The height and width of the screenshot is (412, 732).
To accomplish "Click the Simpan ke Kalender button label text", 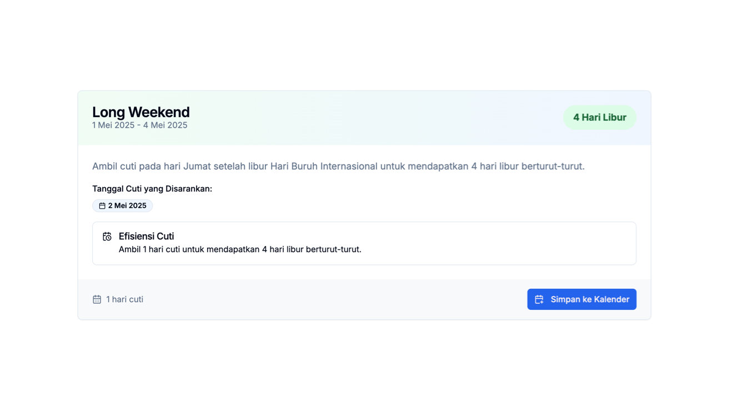I will [590, 299].
